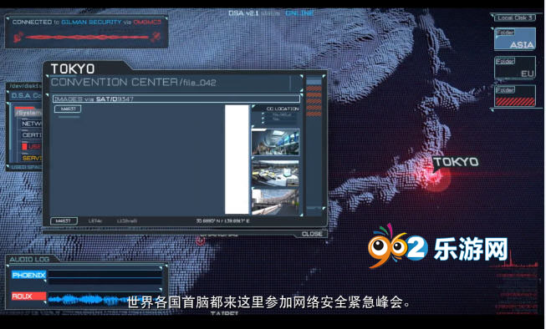
Task: Click the first convention center interior thumbnail
Action: coord(275,142)
